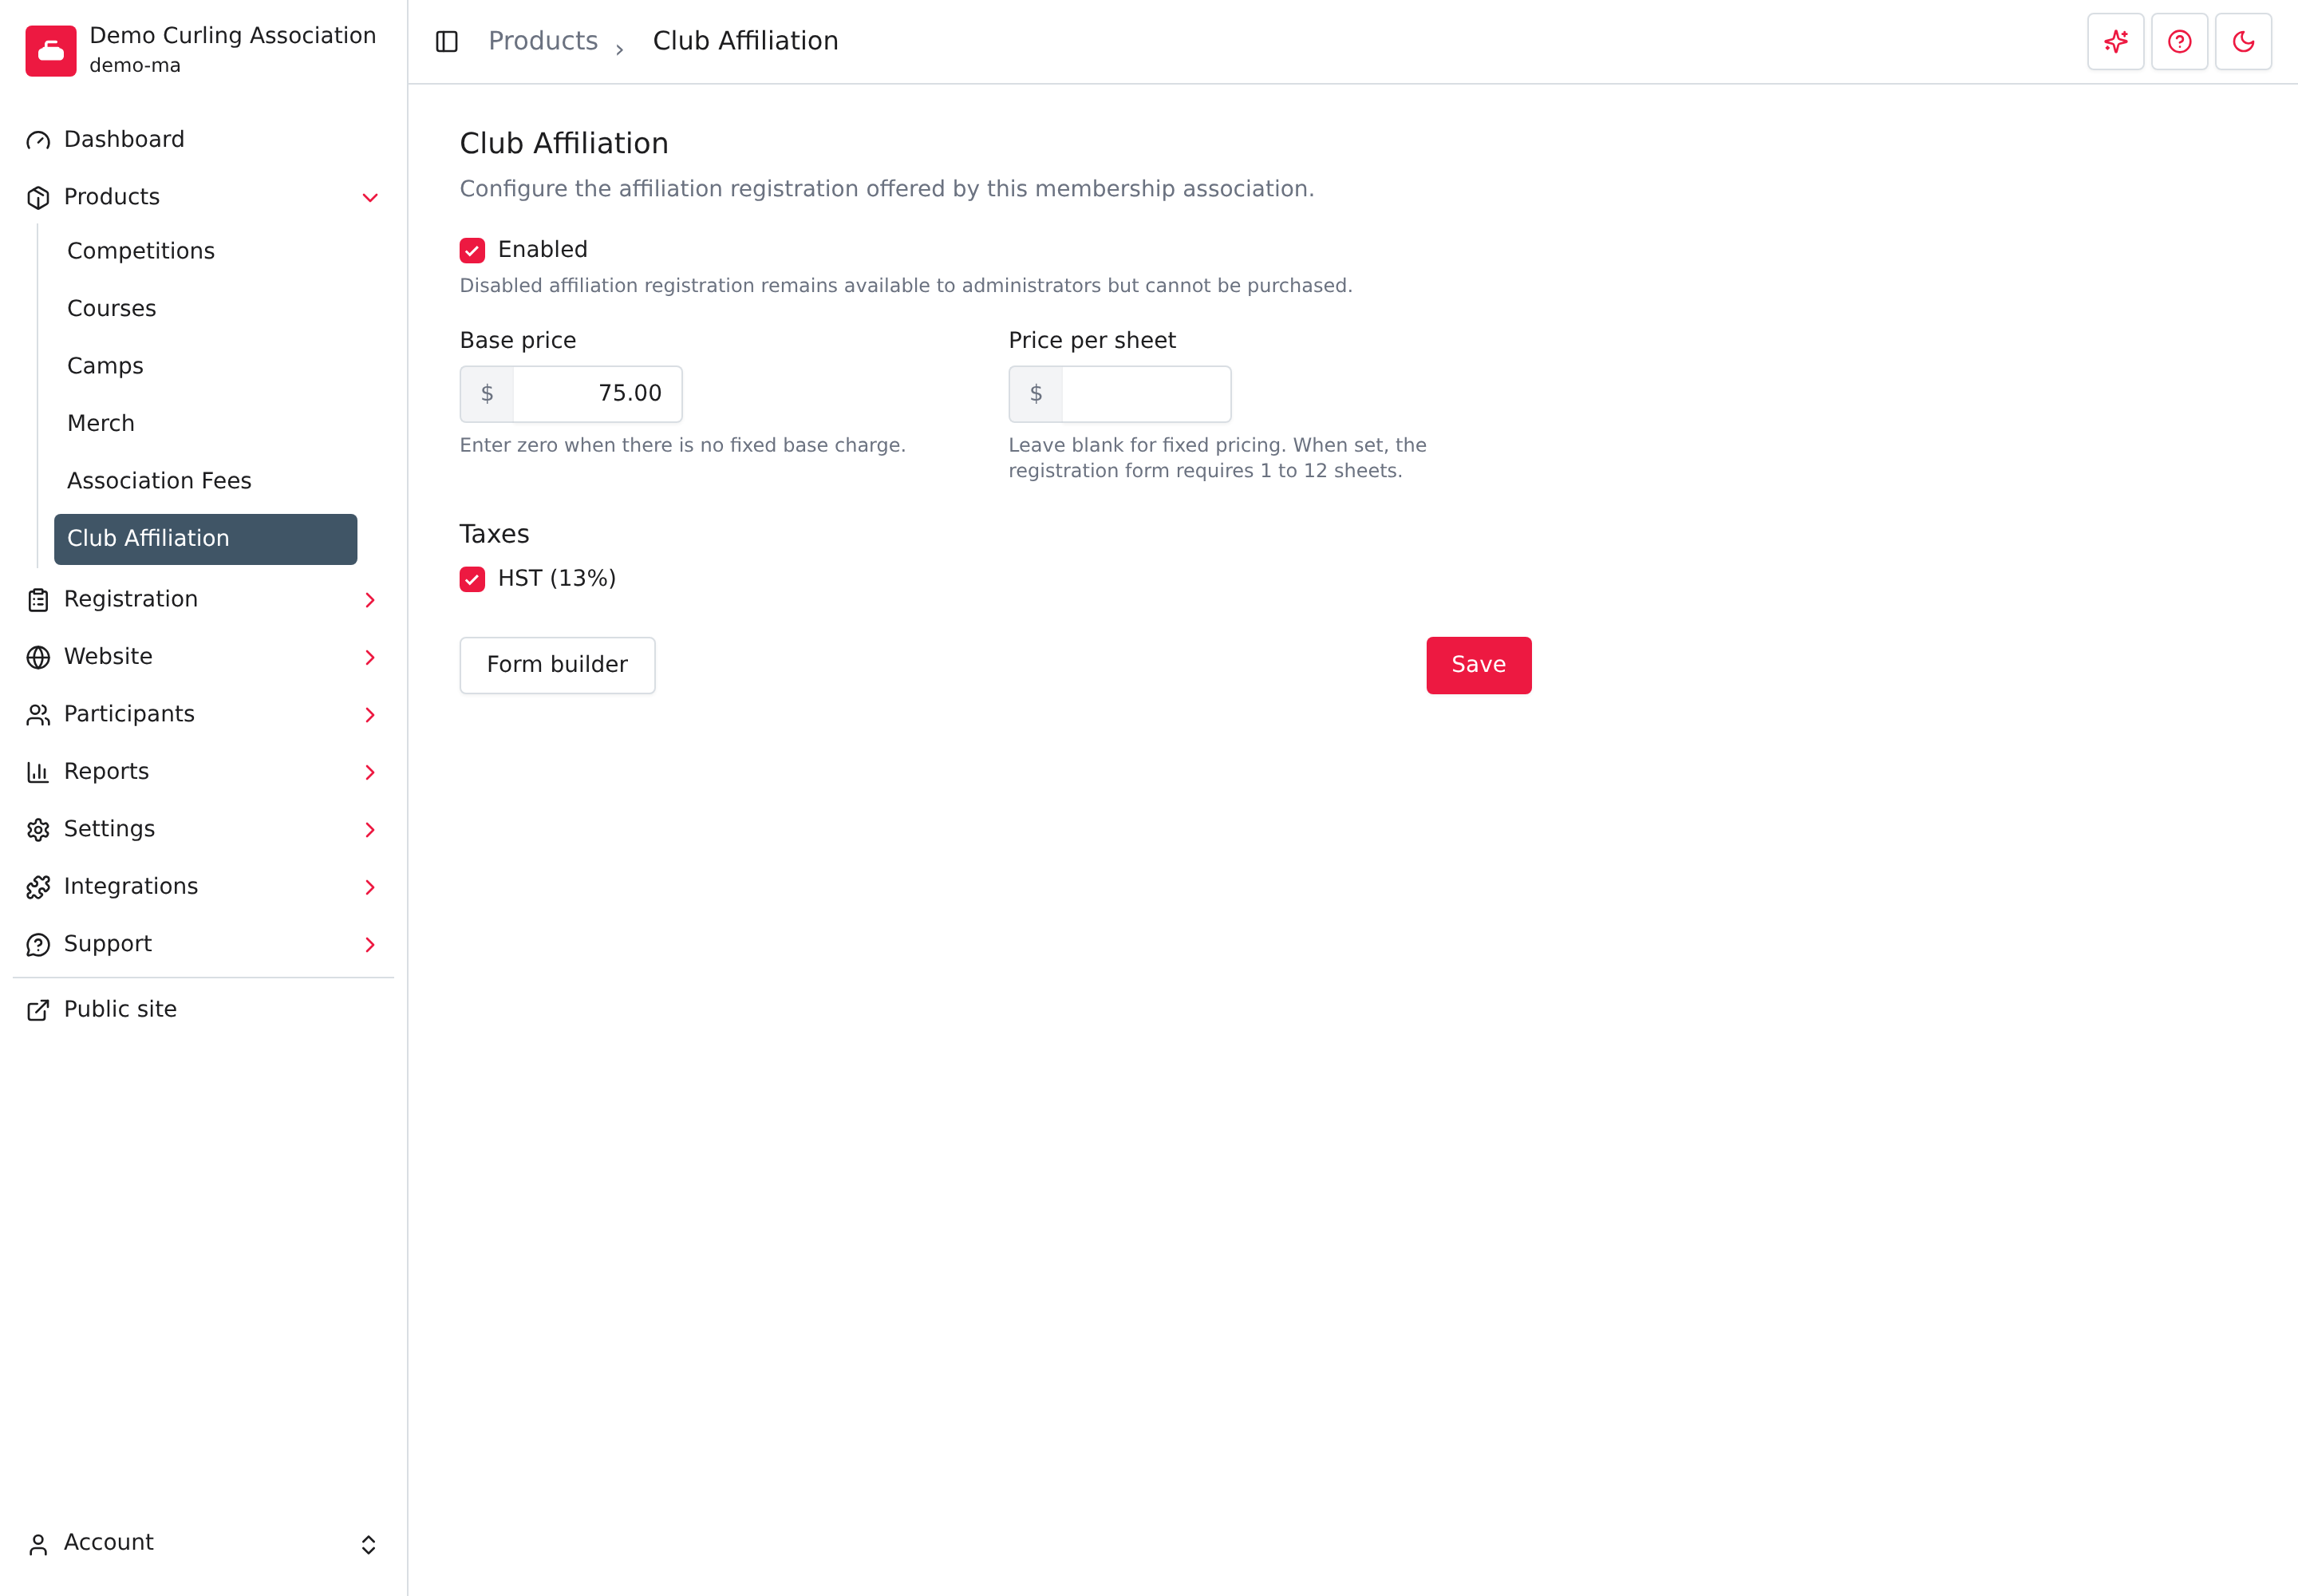
Task: Go to Products breadcrumb link
Action: pos(543,41)
